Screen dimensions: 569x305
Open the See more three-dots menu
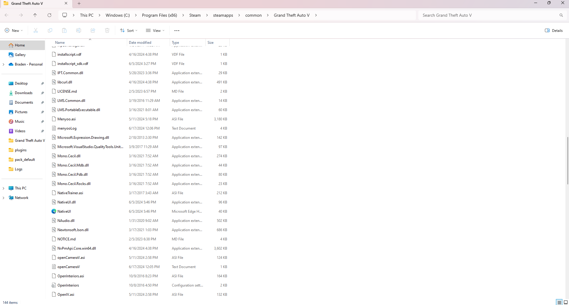[x=177, y=30]
